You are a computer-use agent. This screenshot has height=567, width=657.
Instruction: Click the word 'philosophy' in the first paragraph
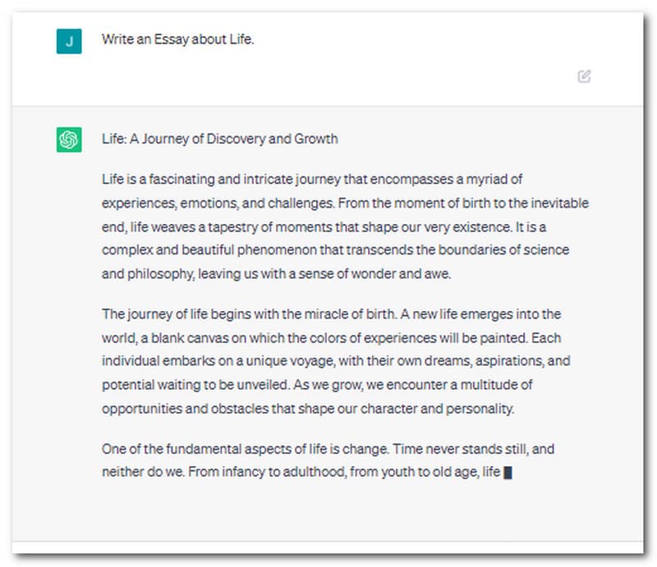click(x=161, y=274)
